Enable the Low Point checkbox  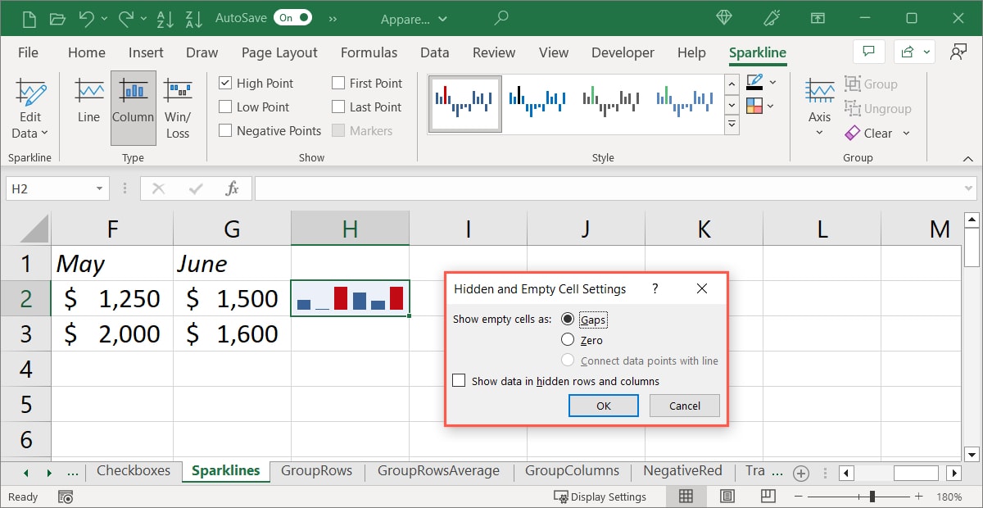[x=224, y=107]
